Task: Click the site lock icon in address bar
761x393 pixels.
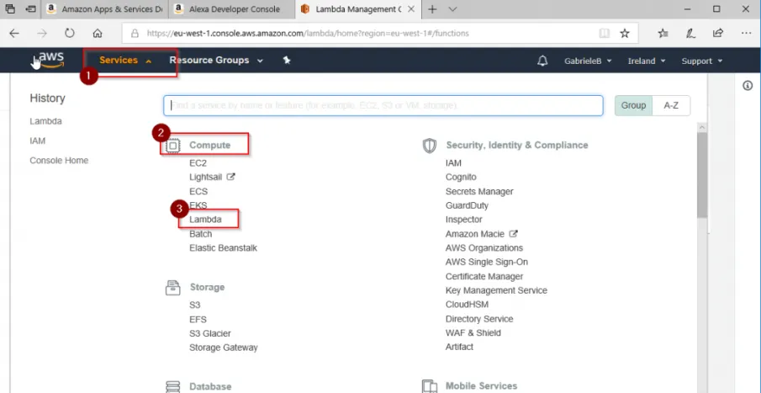Action: point(135,34)
